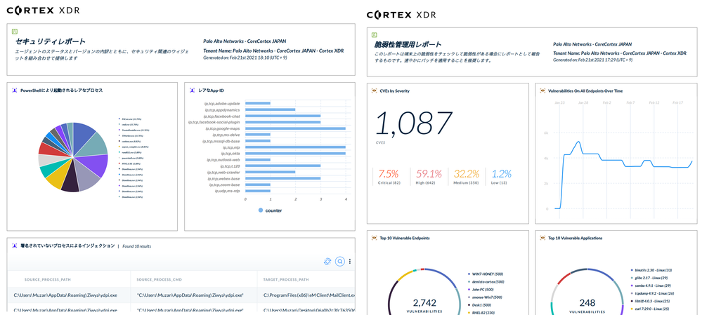Click the ip,tcp,adobe-update label
The height and width of the screenshot is (315, 702).
(x=222, y=103)
